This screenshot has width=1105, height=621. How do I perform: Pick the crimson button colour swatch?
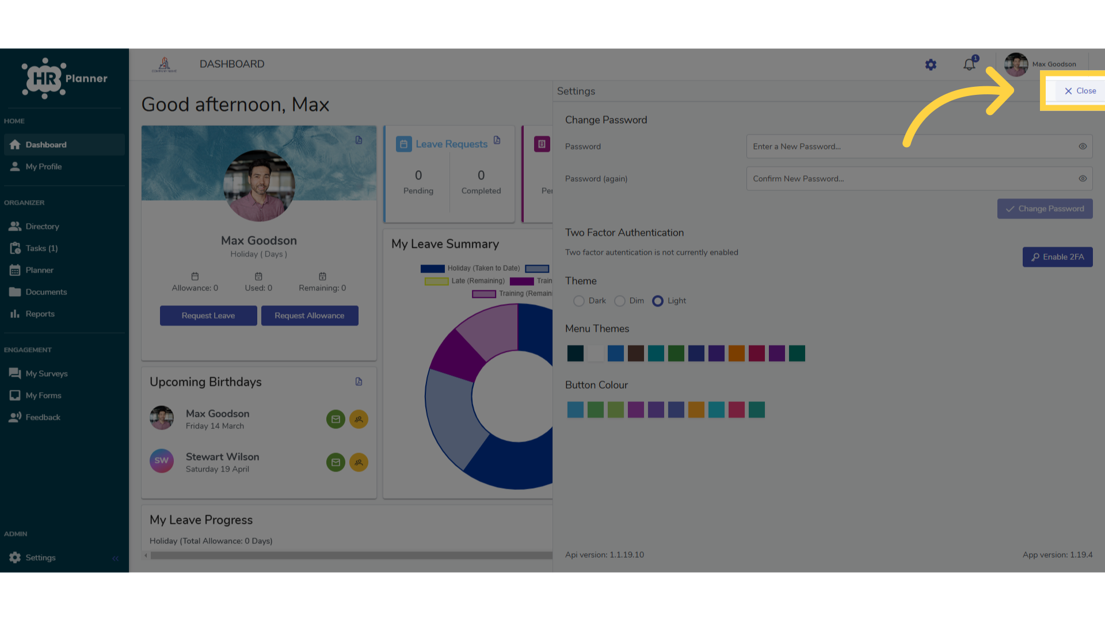[737, 409]
